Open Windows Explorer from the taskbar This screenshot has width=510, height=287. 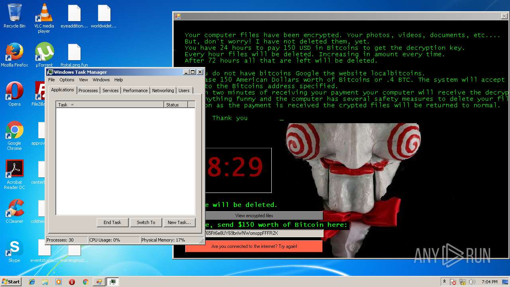coord(45,282)
